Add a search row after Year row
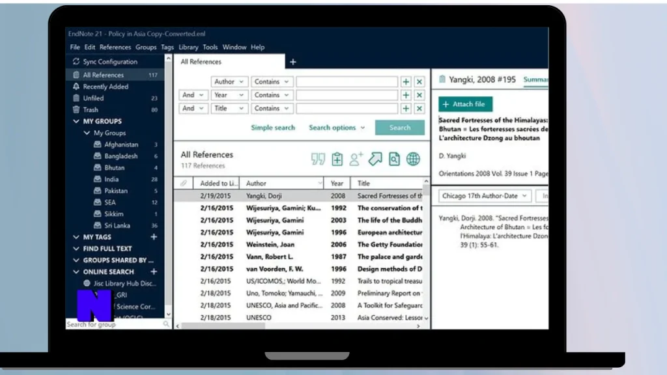This screenshot has width=667, height=375. pos(406,95)
